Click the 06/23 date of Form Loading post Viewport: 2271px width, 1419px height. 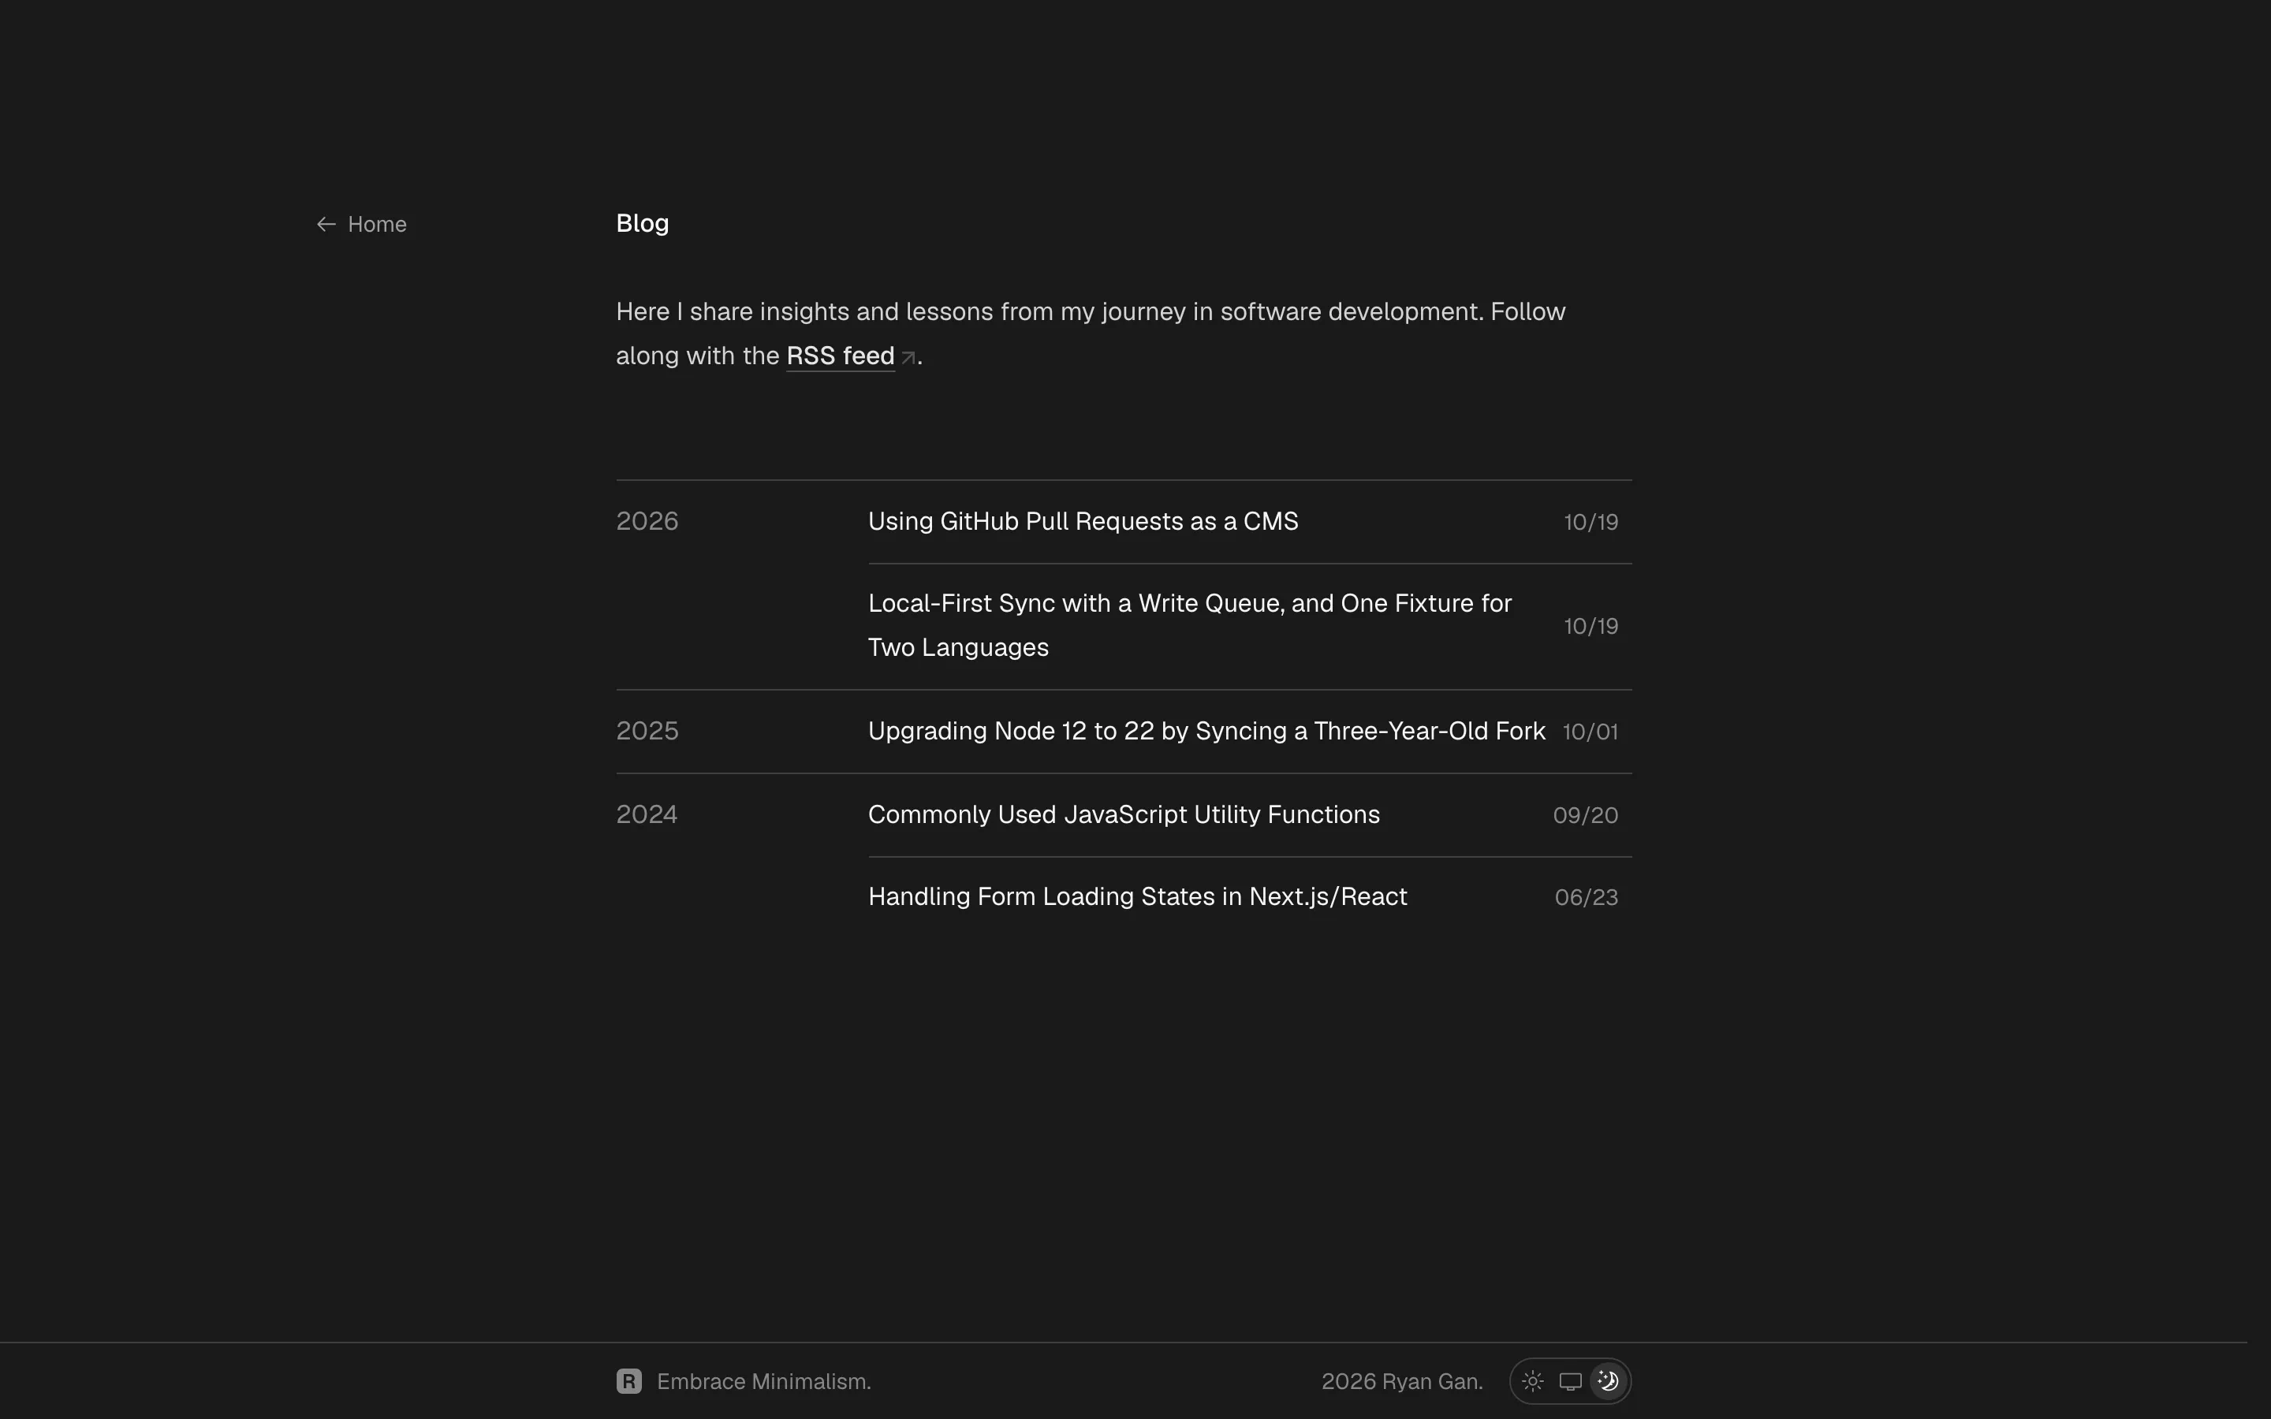[x=1586, y=898]
